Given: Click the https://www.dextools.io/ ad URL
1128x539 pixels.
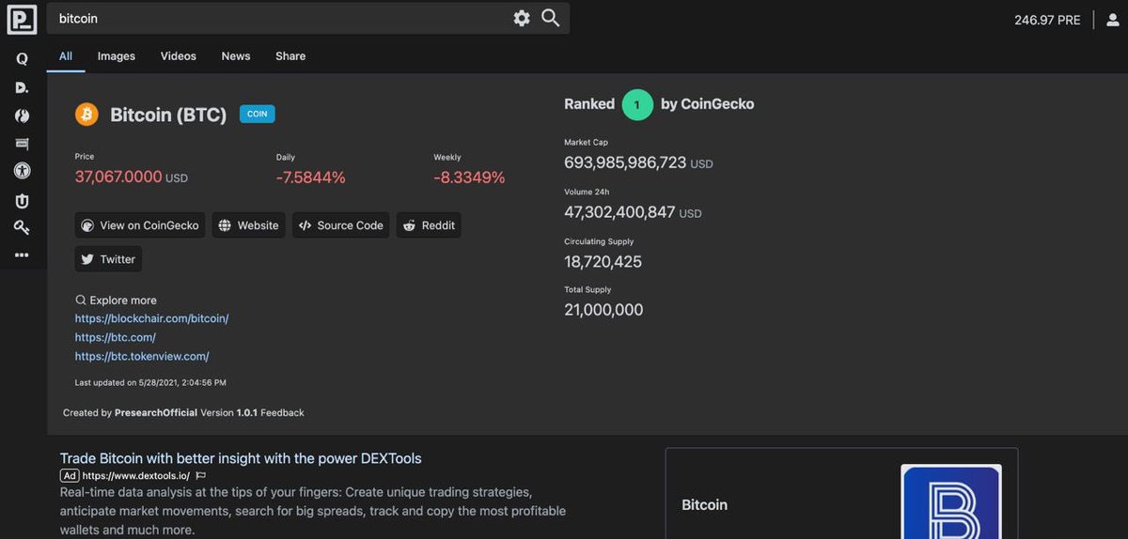Looking at the screenshot, I should coord(135,476).
